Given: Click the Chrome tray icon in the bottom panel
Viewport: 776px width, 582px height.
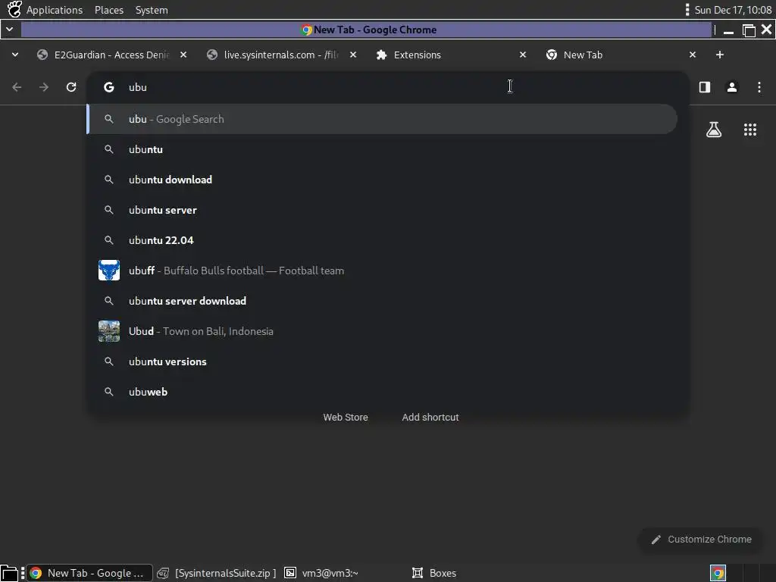Looking at the screenshot, I should [x=718, y=573].
